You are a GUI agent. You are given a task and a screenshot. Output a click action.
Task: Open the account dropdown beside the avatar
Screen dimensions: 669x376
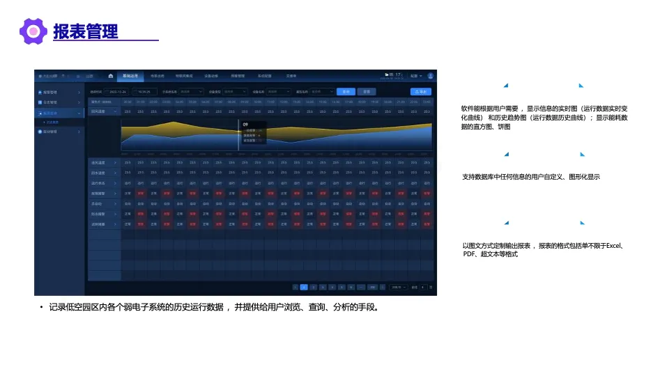pyautogui.click(x=417, y=76)
